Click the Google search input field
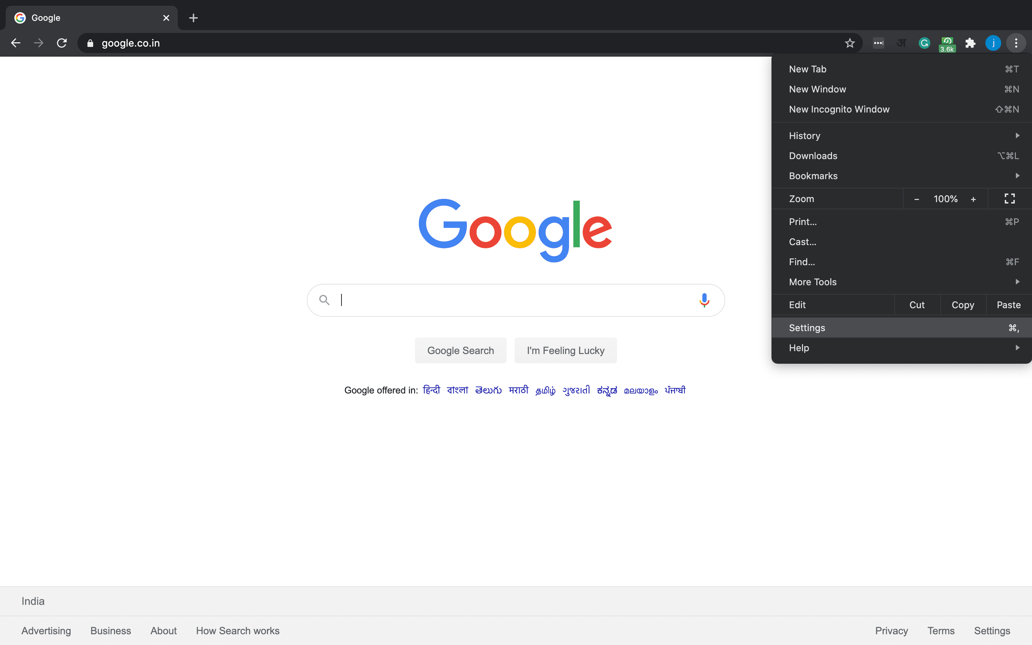The width and height of the screenshot is (1032, 645). tap(516, 300)
